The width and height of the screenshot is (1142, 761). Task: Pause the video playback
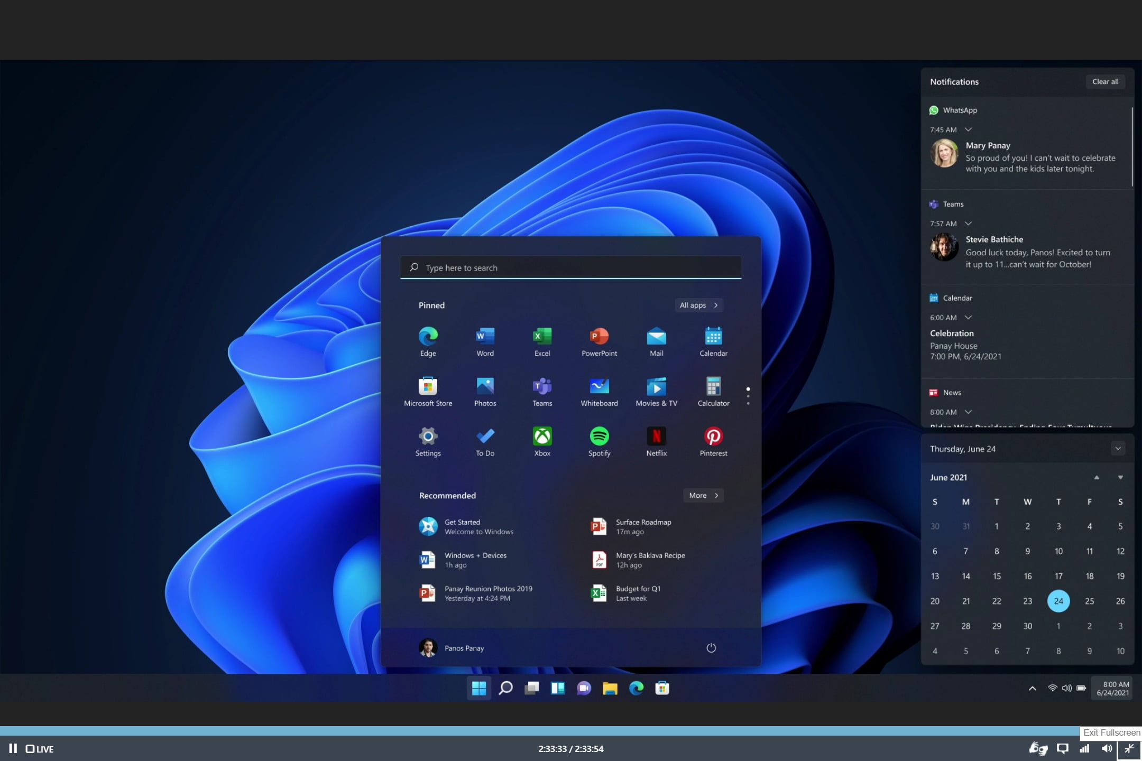[x=13, y=748]
